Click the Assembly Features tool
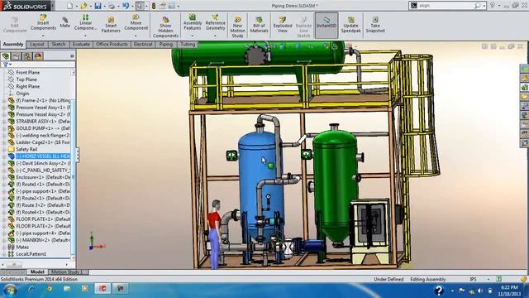529x298 pixels. [x=193, y=22]
